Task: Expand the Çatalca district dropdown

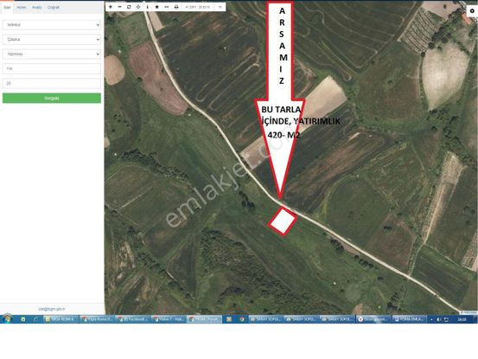Action: [52, 39]
